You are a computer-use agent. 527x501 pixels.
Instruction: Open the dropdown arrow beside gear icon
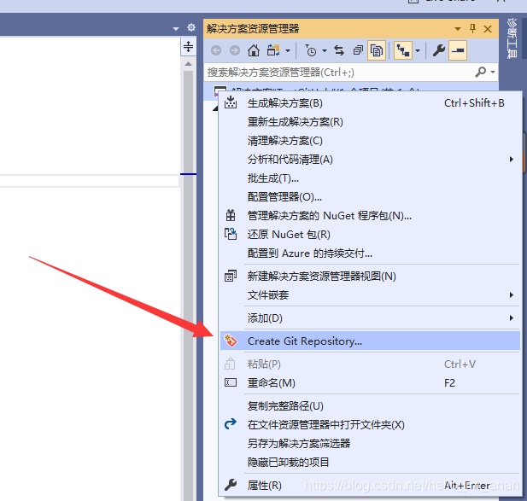(x=176, y=29)
